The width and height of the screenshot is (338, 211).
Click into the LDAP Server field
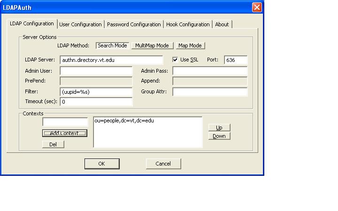(111, 60)
